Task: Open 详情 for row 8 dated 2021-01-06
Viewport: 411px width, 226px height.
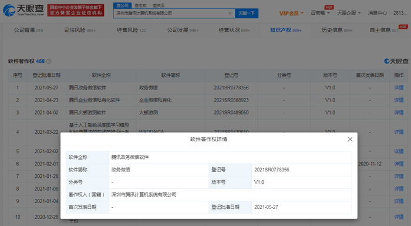Action: [399, 189]
